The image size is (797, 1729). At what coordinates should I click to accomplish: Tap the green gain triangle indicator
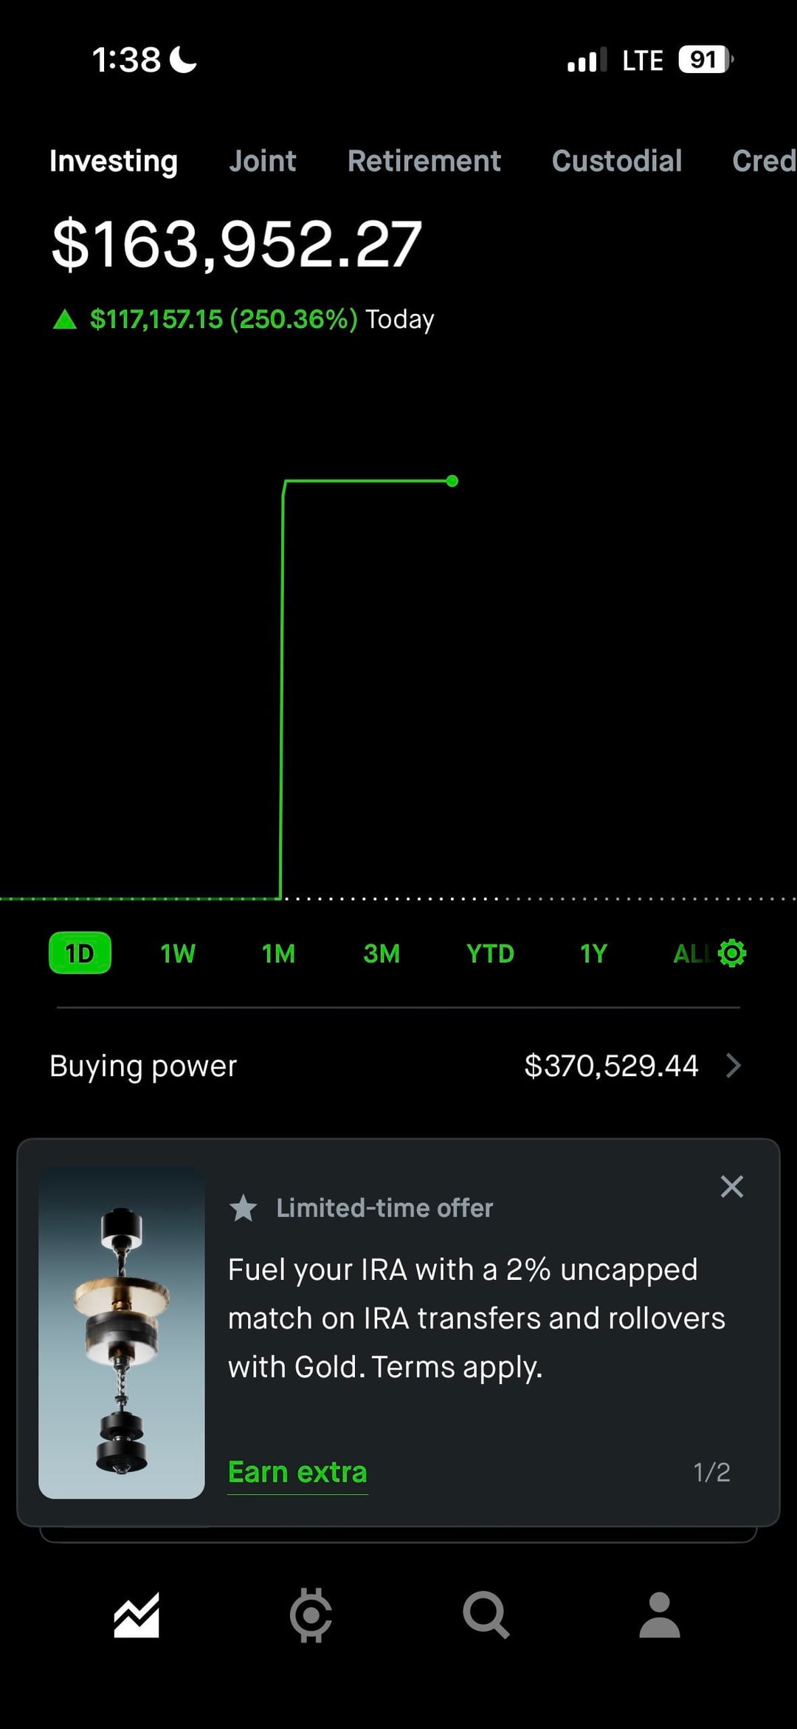(x=65, y=319)
